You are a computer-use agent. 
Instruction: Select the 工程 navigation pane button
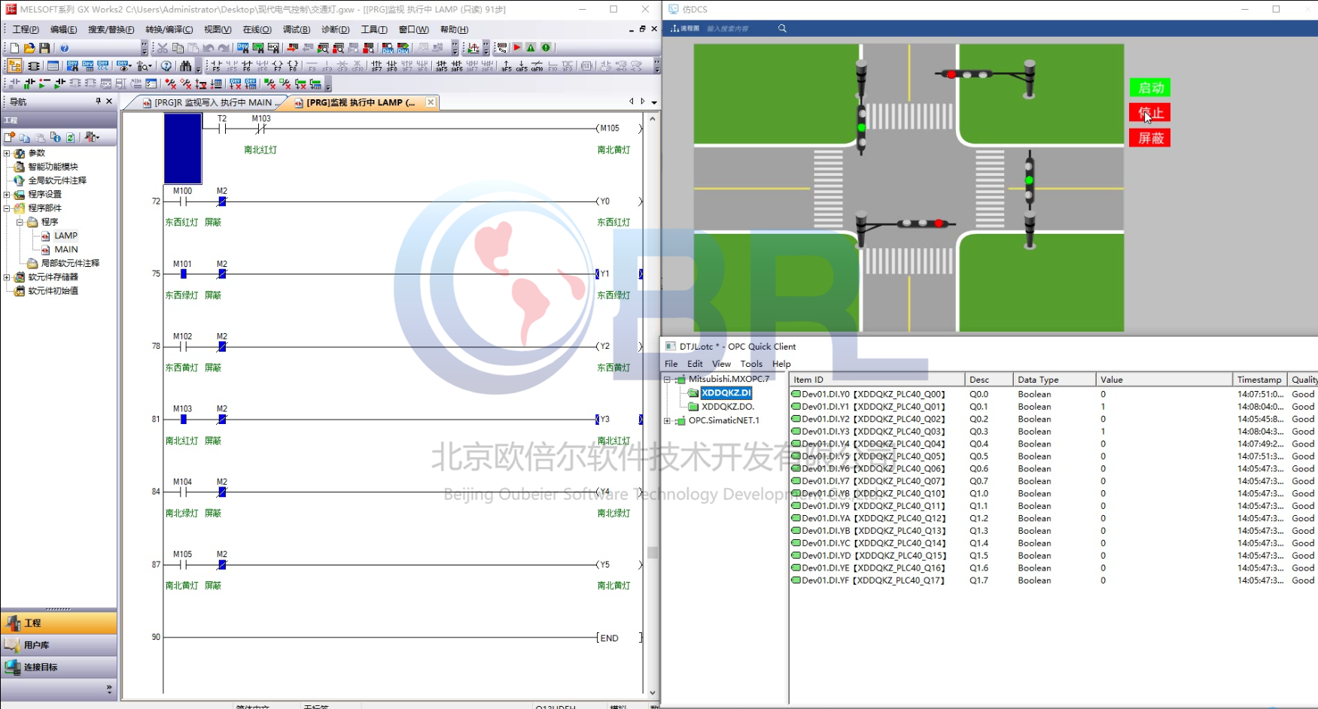tap(59, 623)
